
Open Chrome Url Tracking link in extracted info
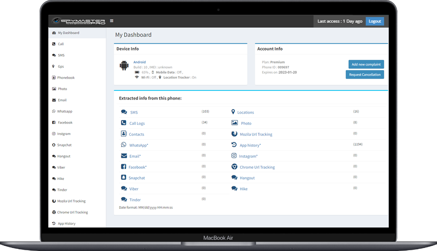coord(257,167)
